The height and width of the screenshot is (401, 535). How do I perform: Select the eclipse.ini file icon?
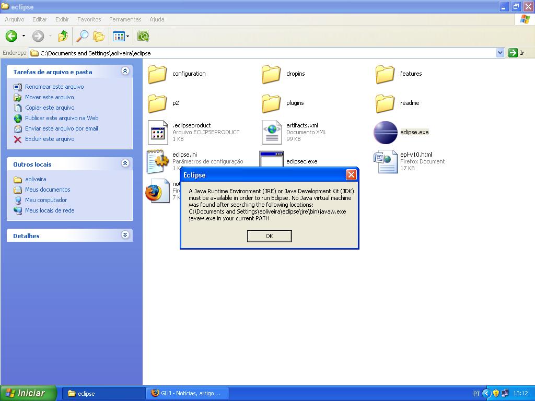(x=158, y=161)
